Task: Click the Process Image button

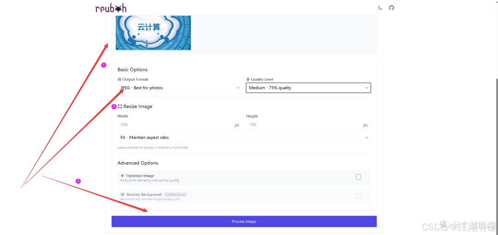Action: (x=244, y=221)
